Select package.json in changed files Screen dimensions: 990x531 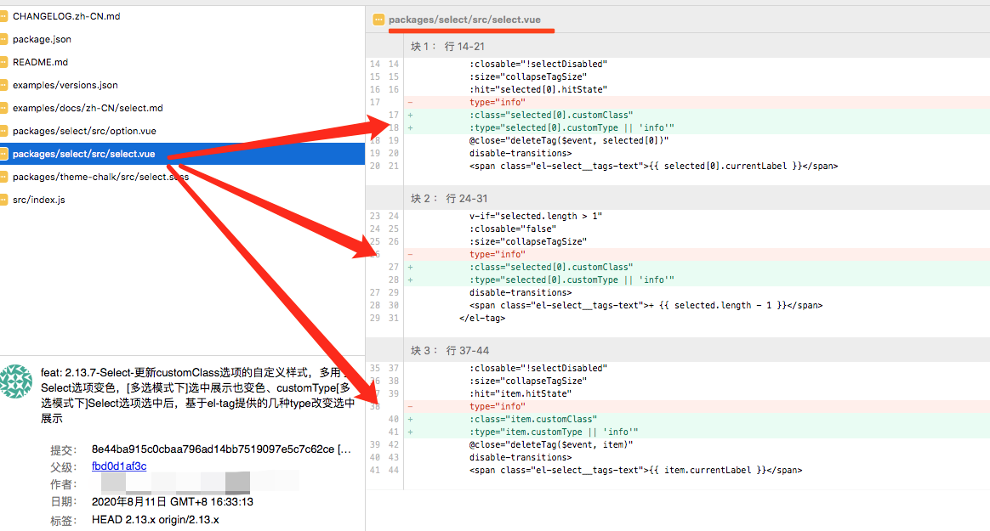[x=42, y=39]
